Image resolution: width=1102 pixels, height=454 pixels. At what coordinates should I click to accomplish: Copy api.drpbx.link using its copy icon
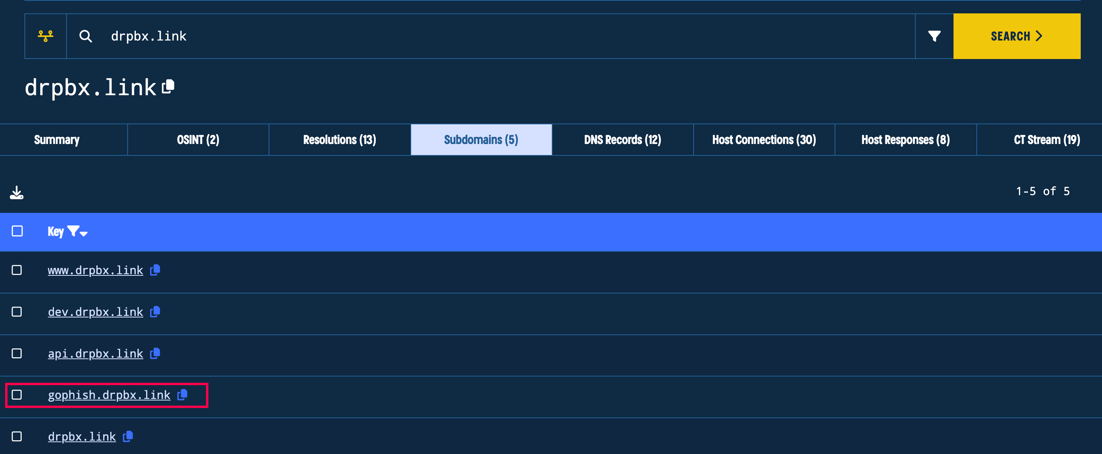click(x=155, y=353)
